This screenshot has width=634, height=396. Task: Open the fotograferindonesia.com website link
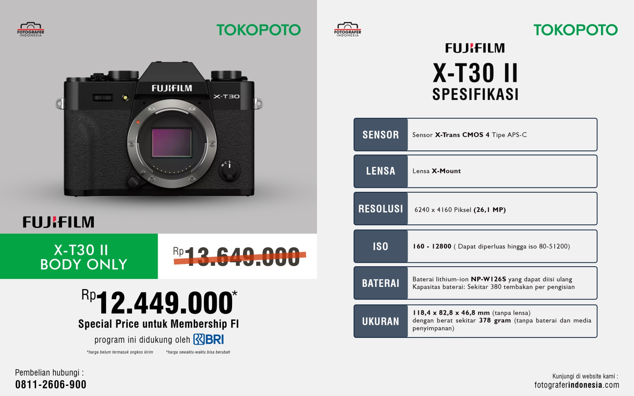pyautogui.click(x=577, y=385)
